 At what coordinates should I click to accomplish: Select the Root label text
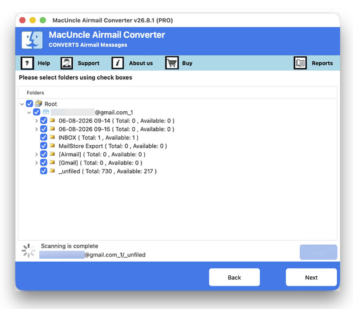51,104
